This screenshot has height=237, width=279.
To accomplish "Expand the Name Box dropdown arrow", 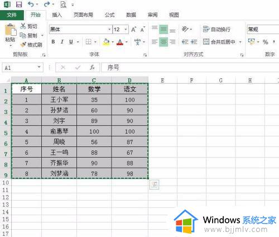I will coord(39,67).
